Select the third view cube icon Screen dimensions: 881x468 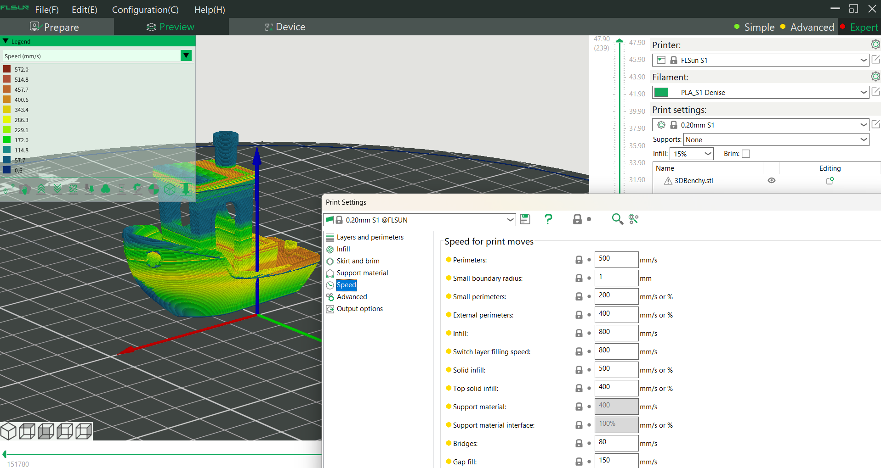tap(46, 431)
